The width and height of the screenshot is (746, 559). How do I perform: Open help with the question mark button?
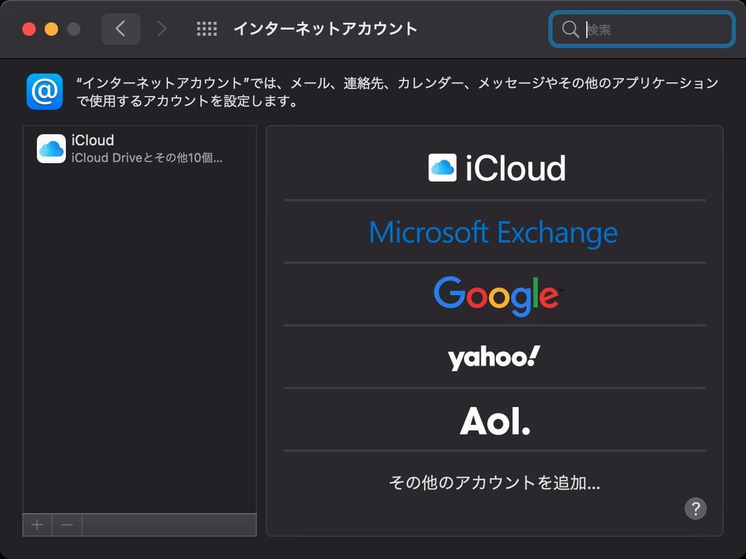pyautogui.click(x=696, y=508)
